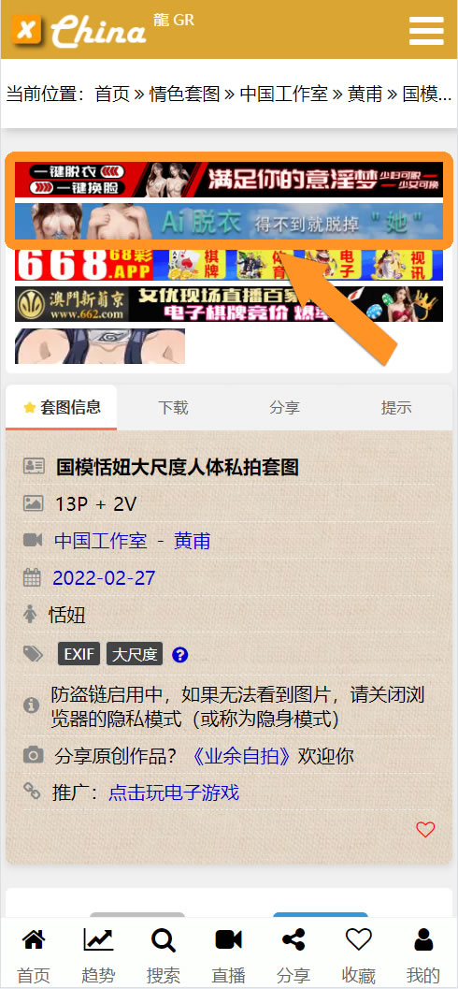This screenshot has width=458, height=989.
Task: Open the 直播 video camera icon
Action: tap(228, 939)
